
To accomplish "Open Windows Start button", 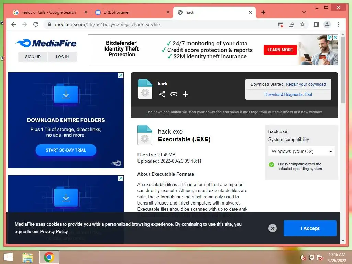I will [8, 257].
